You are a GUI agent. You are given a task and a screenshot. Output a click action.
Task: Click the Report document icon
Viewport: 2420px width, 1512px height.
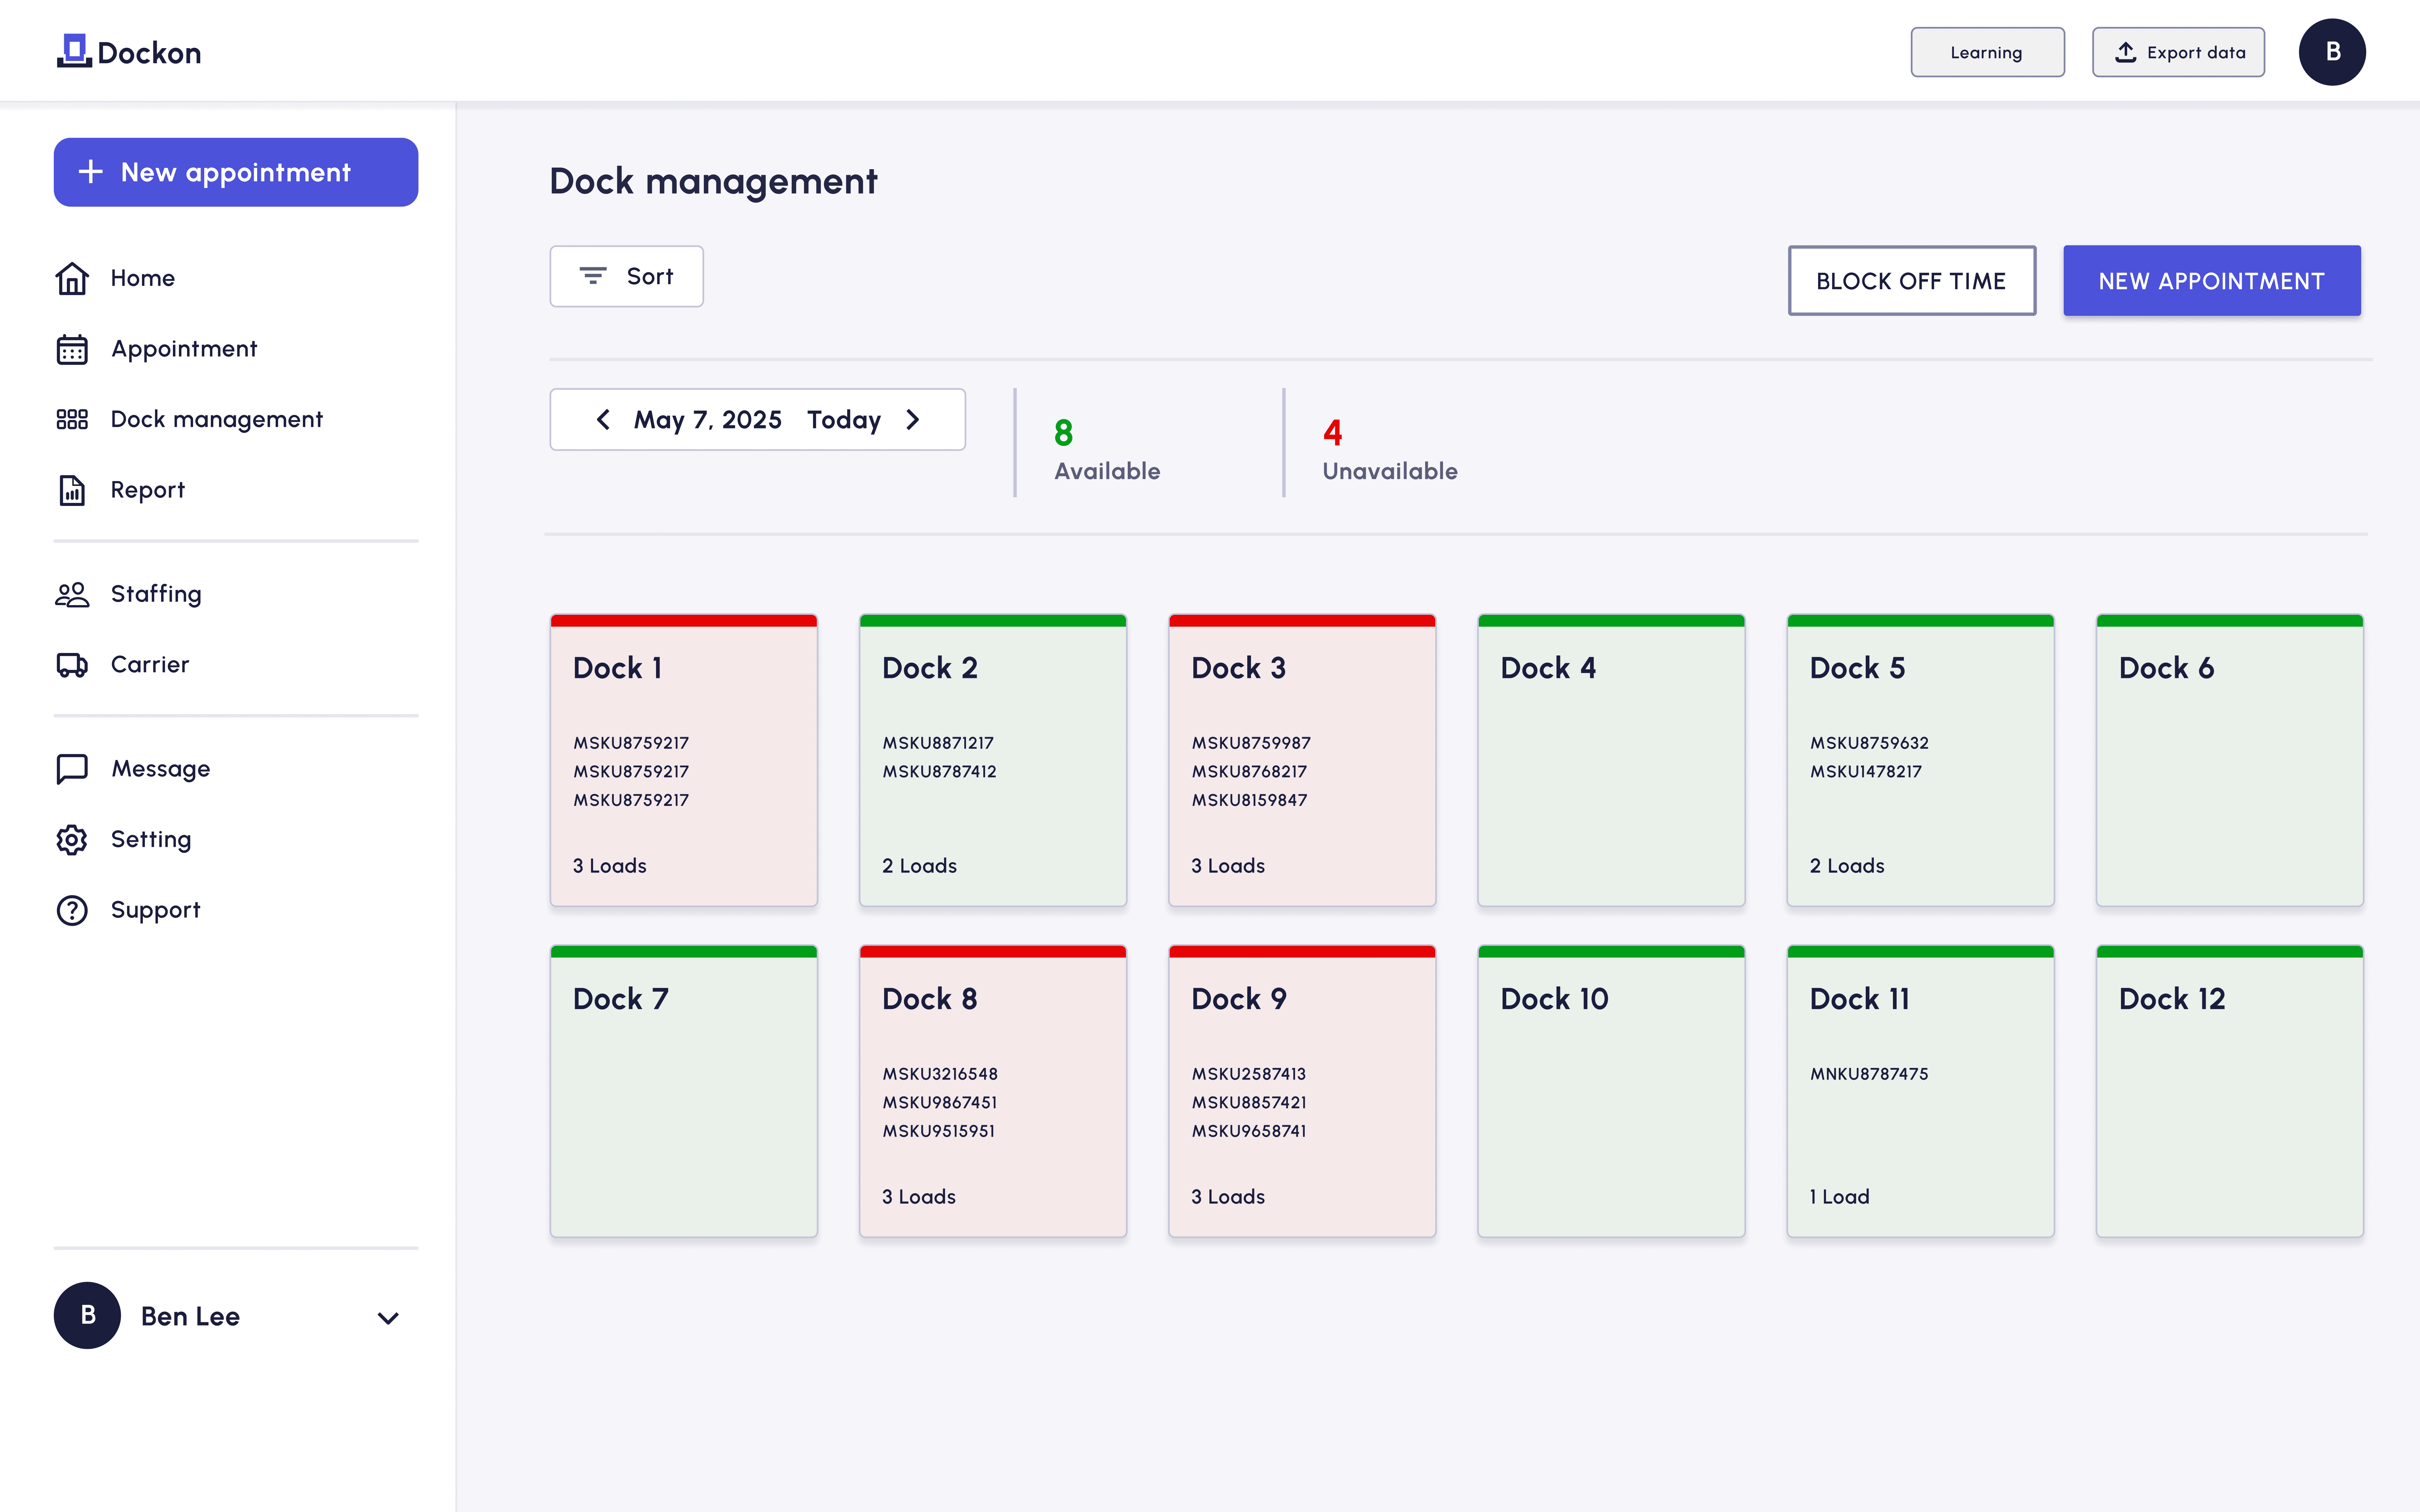click(x=72, y=490)
